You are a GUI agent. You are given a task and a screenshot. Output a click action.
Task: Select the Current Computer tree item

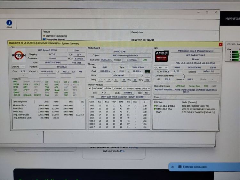tap(56, 36)
